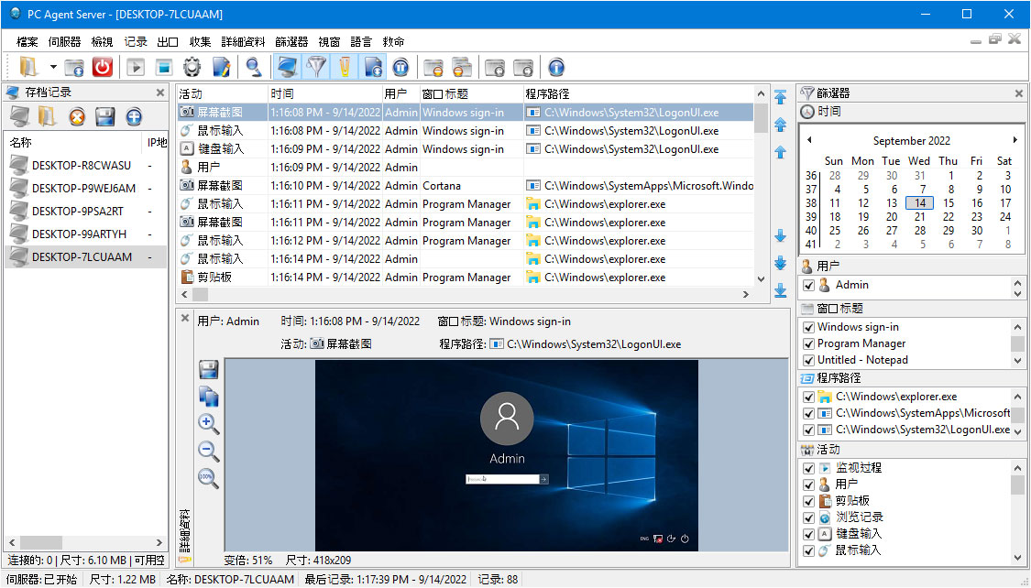Screen dimensions: 1031x588
Task: Zoom in on the screenshot preview
Action: click(x=208, y=424)
